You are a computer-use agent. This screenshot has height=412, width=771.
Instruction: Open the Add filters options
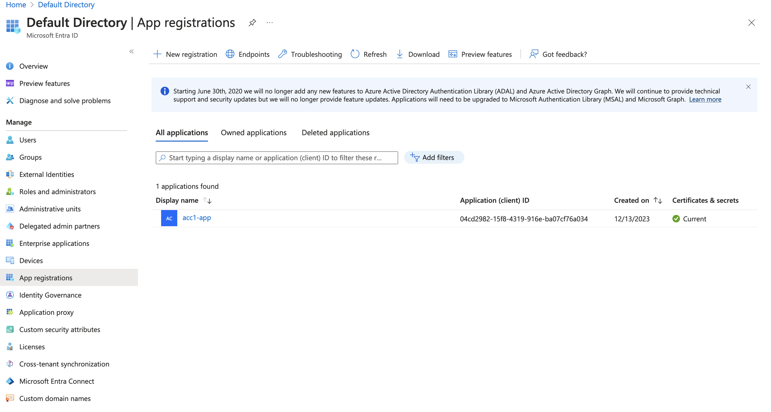[x=434, y=157]
